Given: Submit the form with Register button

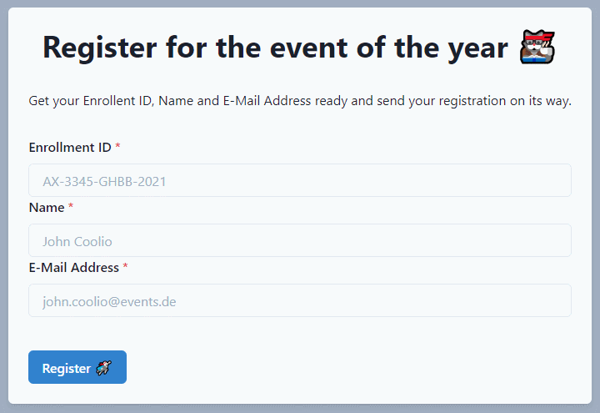Looking at the screenshot, I should (77, 367).
